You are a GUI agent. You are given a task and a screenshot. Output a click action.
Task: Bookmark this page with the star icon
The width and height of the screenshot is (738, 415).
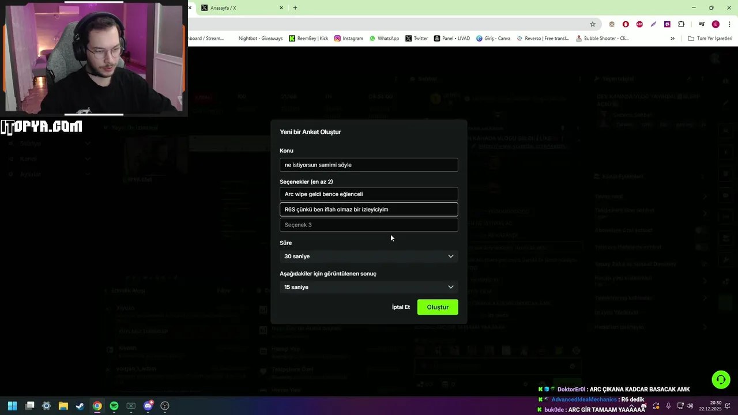tap(592, 24)
